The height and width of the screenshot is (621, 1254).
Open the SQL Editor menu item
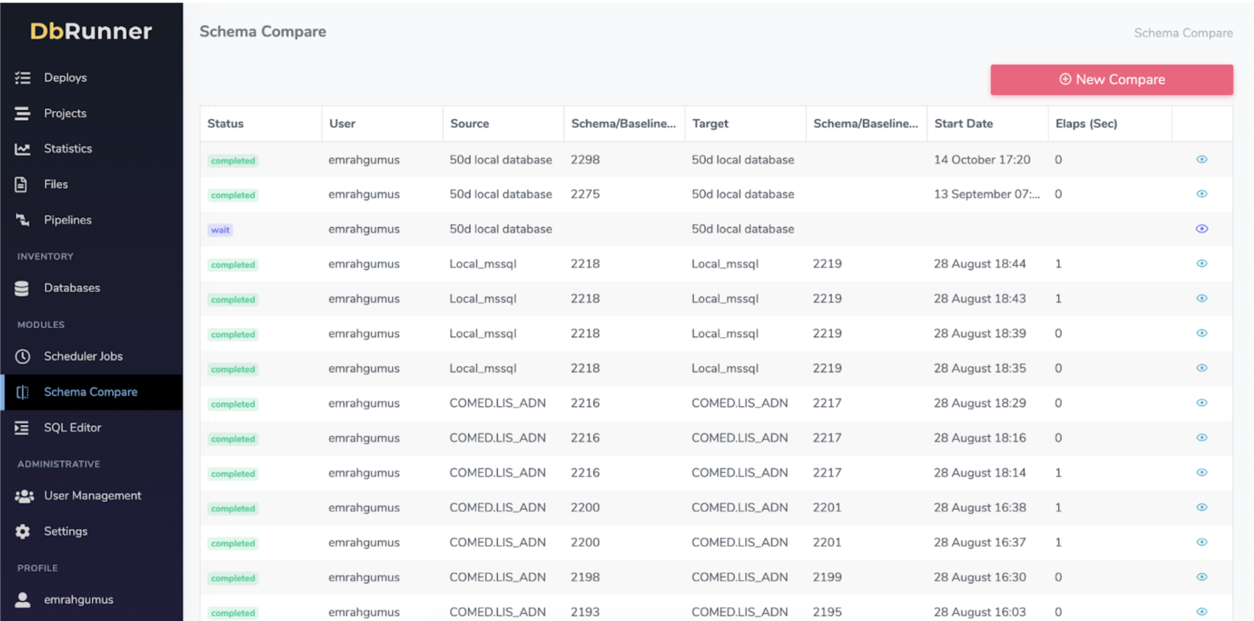(x=72, y=428)
